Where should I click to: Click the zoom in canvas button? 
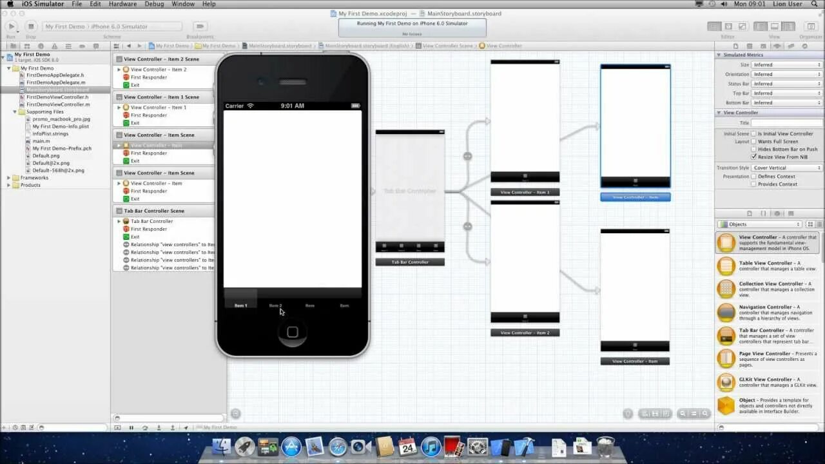click(x=705, y=414)
